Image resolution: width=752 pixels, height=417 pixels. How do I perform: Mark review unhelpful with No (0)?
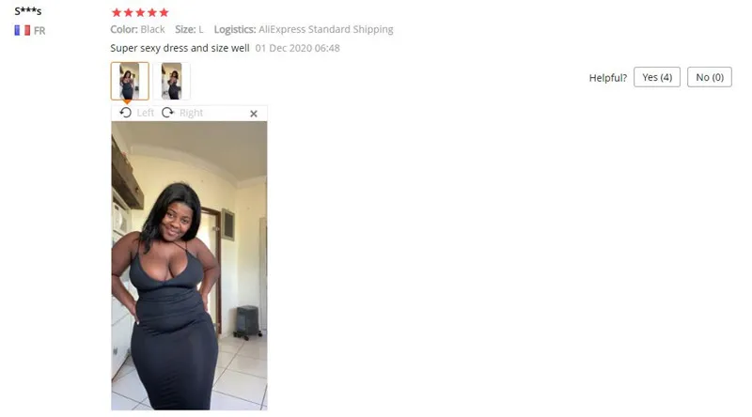[710, 77]
